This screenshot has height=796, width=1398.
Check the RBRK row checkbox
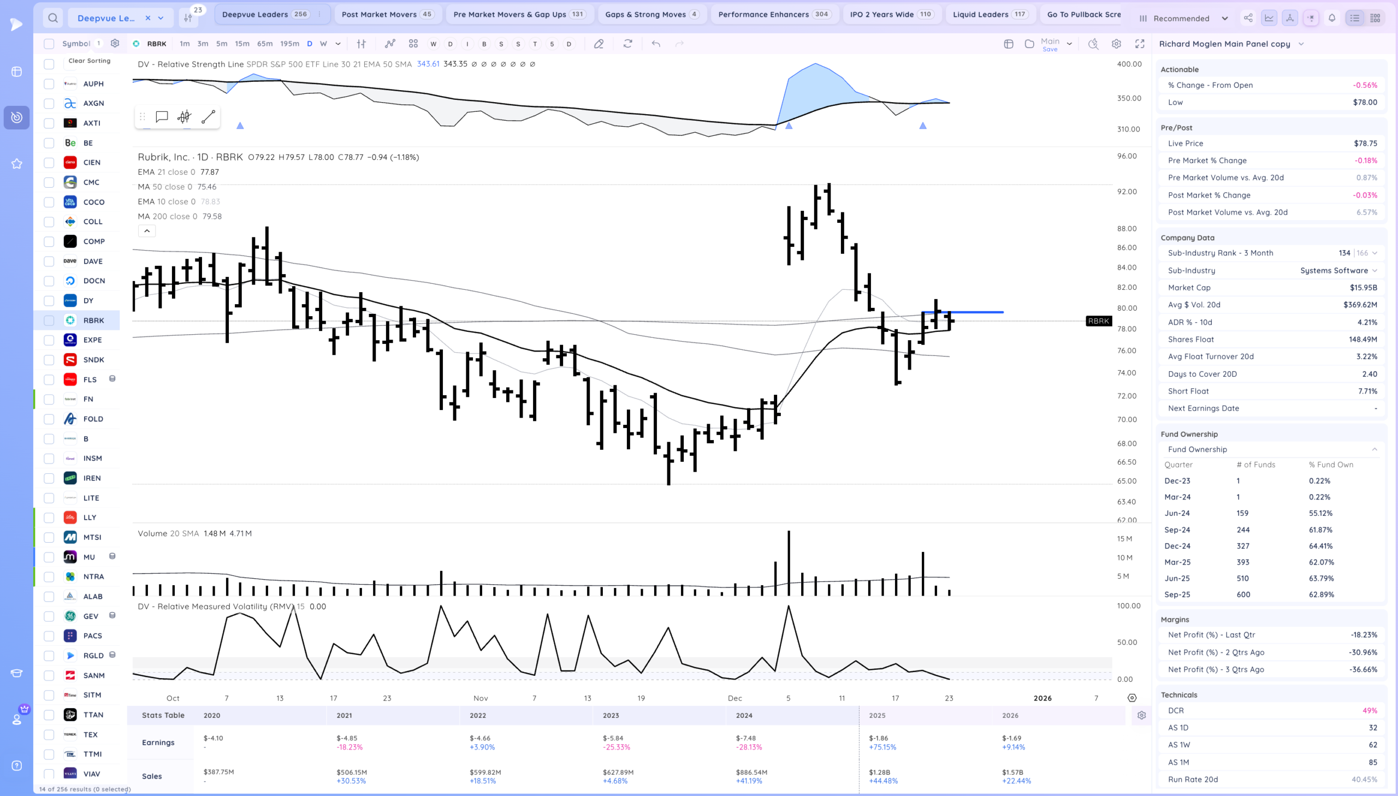(49, 320)
